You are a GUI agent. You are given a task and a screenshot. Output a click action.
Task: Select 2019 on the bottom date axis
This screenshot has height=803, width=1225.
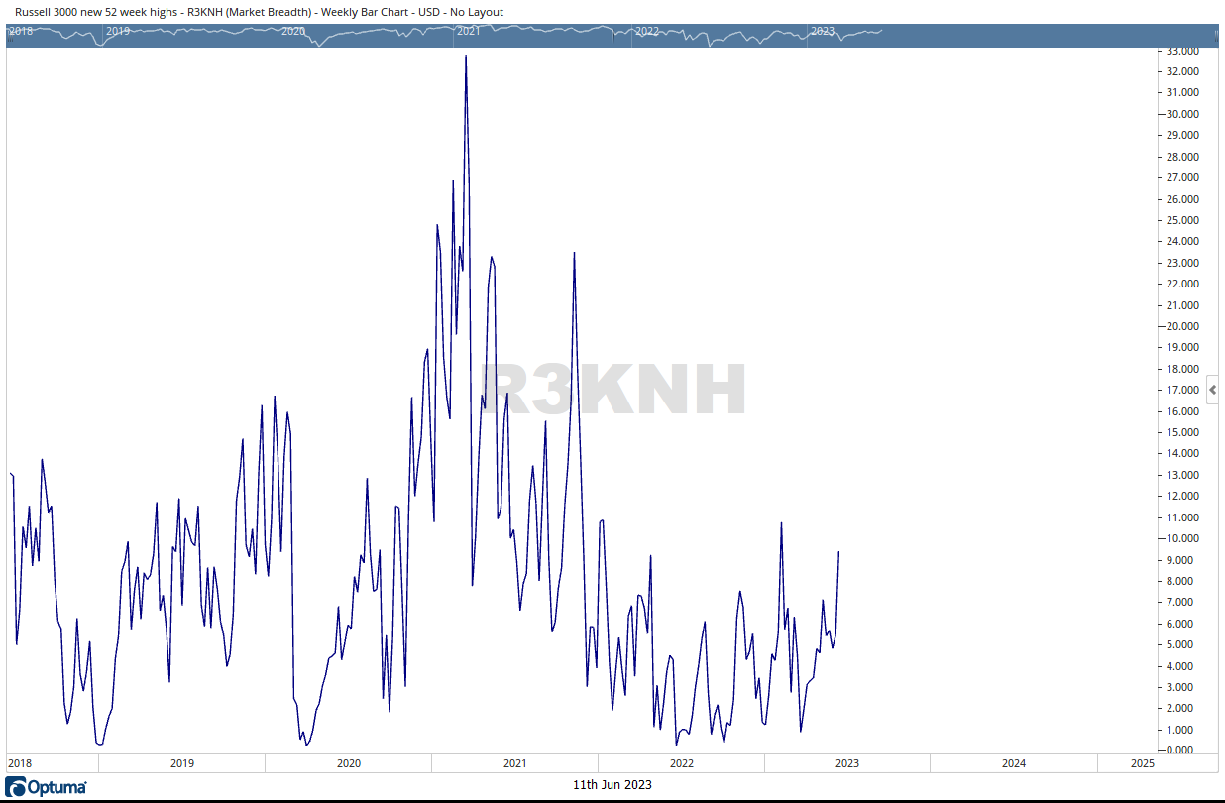[180, 763]
